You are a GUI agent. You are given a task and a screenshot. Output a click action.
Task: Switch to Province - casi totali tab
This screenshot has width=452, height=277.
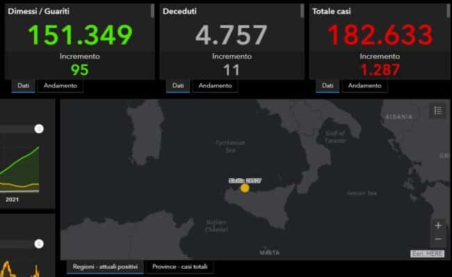[180, 267]
